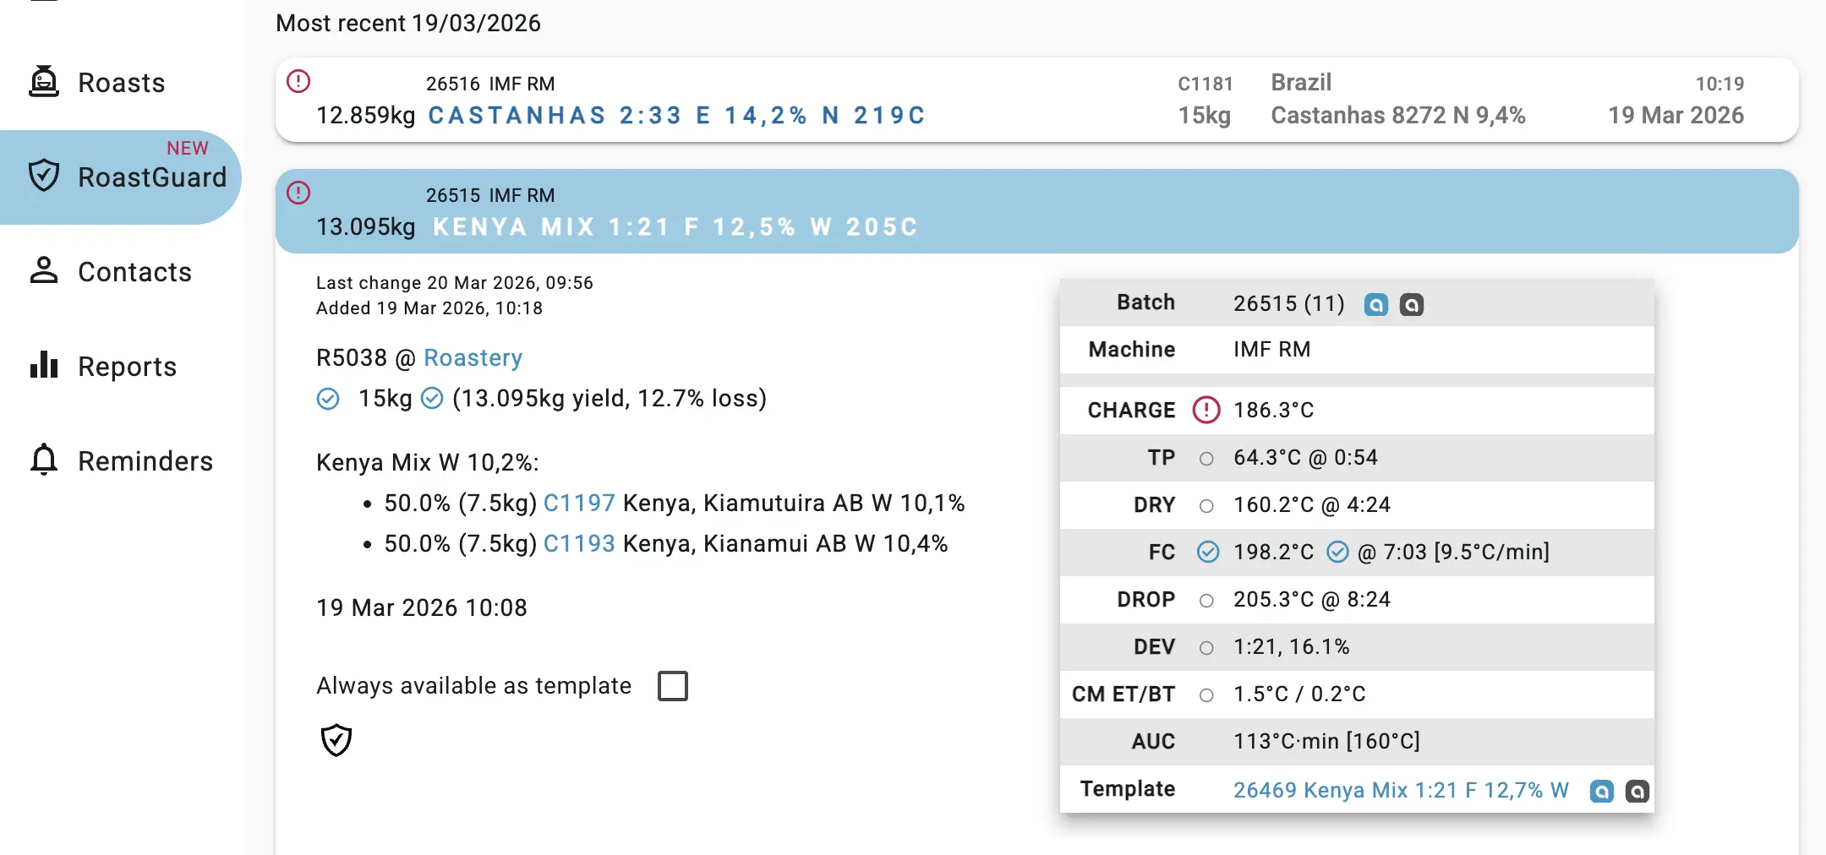
Task: Click warning icon on Castanhas roast 26516
Action: pyautogui.click(x=298, y=81)
